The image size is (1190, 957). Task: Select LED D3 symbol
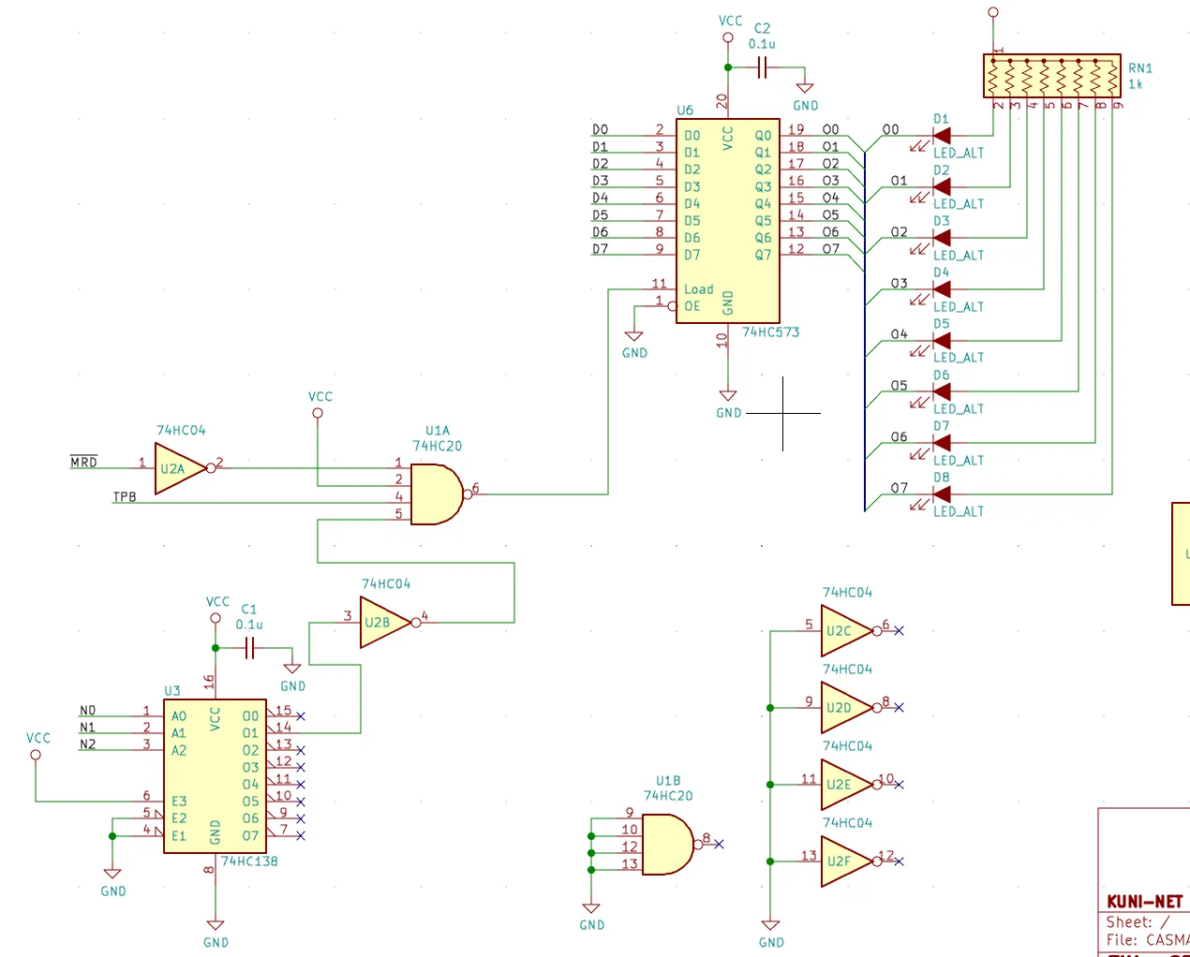point(942,238)
